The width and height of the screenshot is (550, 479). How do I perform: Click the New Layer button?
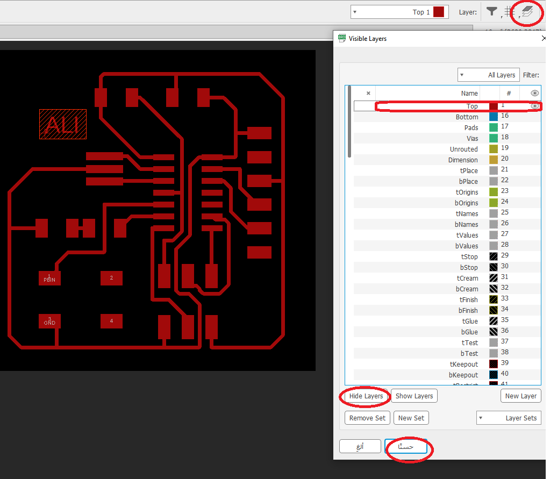click(520, 396)
